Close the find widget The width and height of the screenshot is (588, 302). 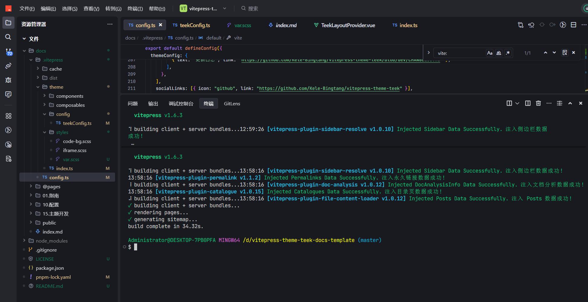[574, 53]
